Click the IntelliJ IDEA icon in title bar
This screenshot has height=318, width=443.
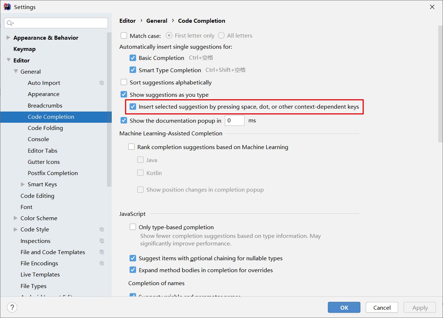[7, 7]
